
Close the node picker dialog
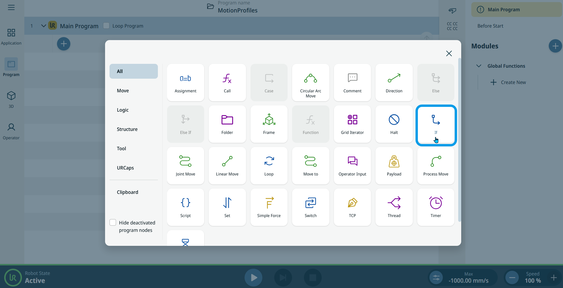[449, 53]
